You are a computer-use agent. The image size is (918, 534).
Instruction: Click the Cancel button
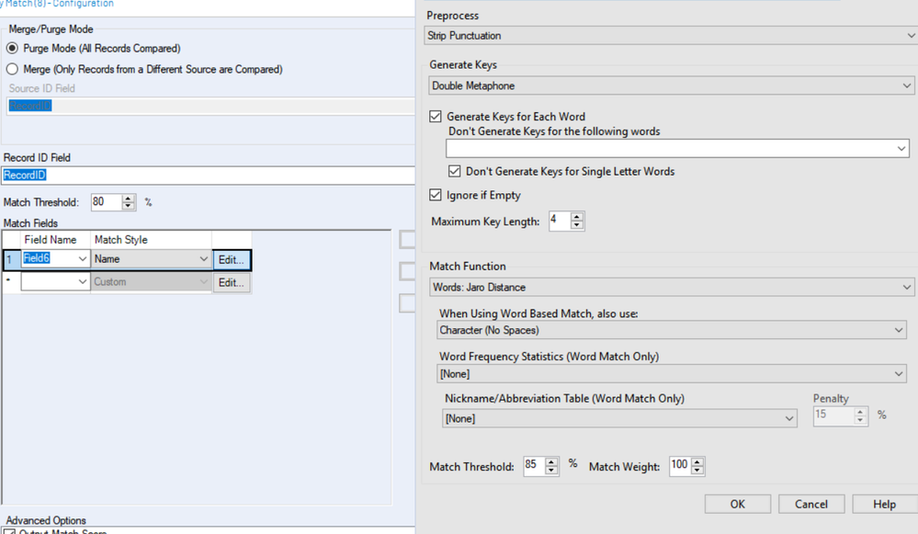810,505
